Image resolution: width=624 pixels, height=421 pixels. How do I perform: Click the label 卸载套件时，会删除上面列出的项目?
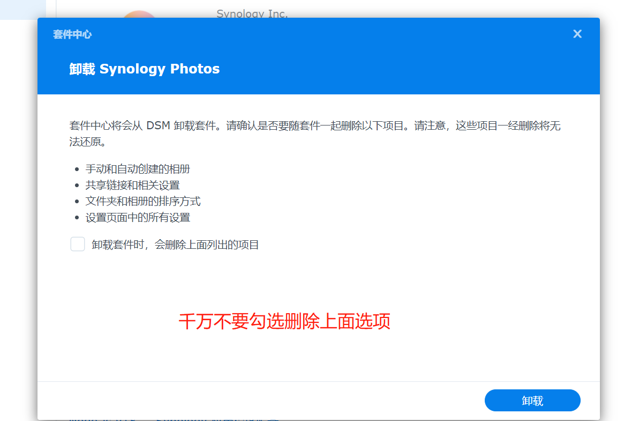pos(175,245)
